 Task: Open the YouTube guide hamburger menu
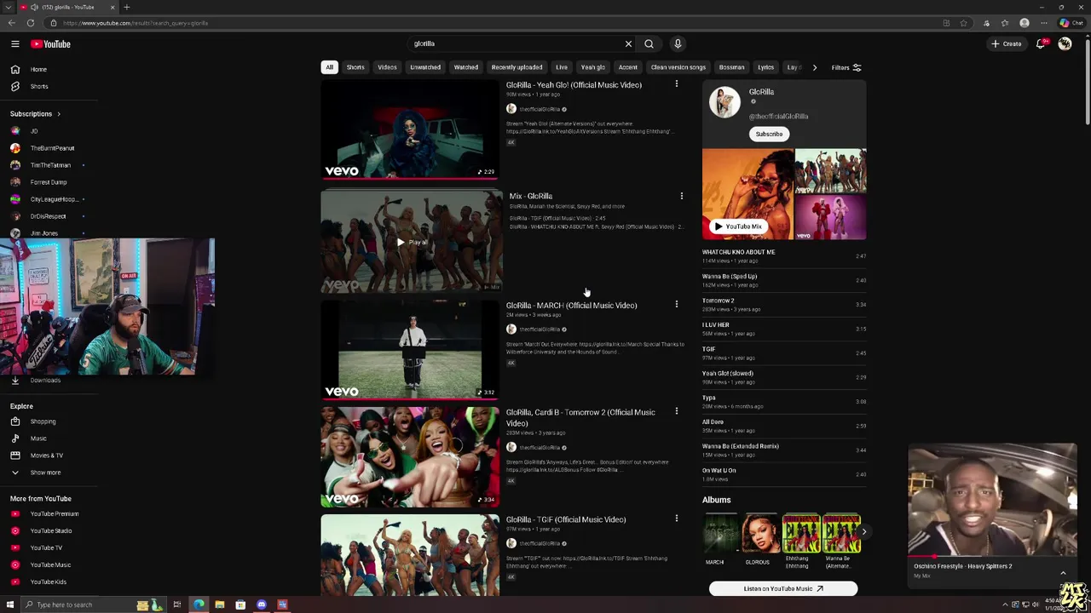pos(14,43)
